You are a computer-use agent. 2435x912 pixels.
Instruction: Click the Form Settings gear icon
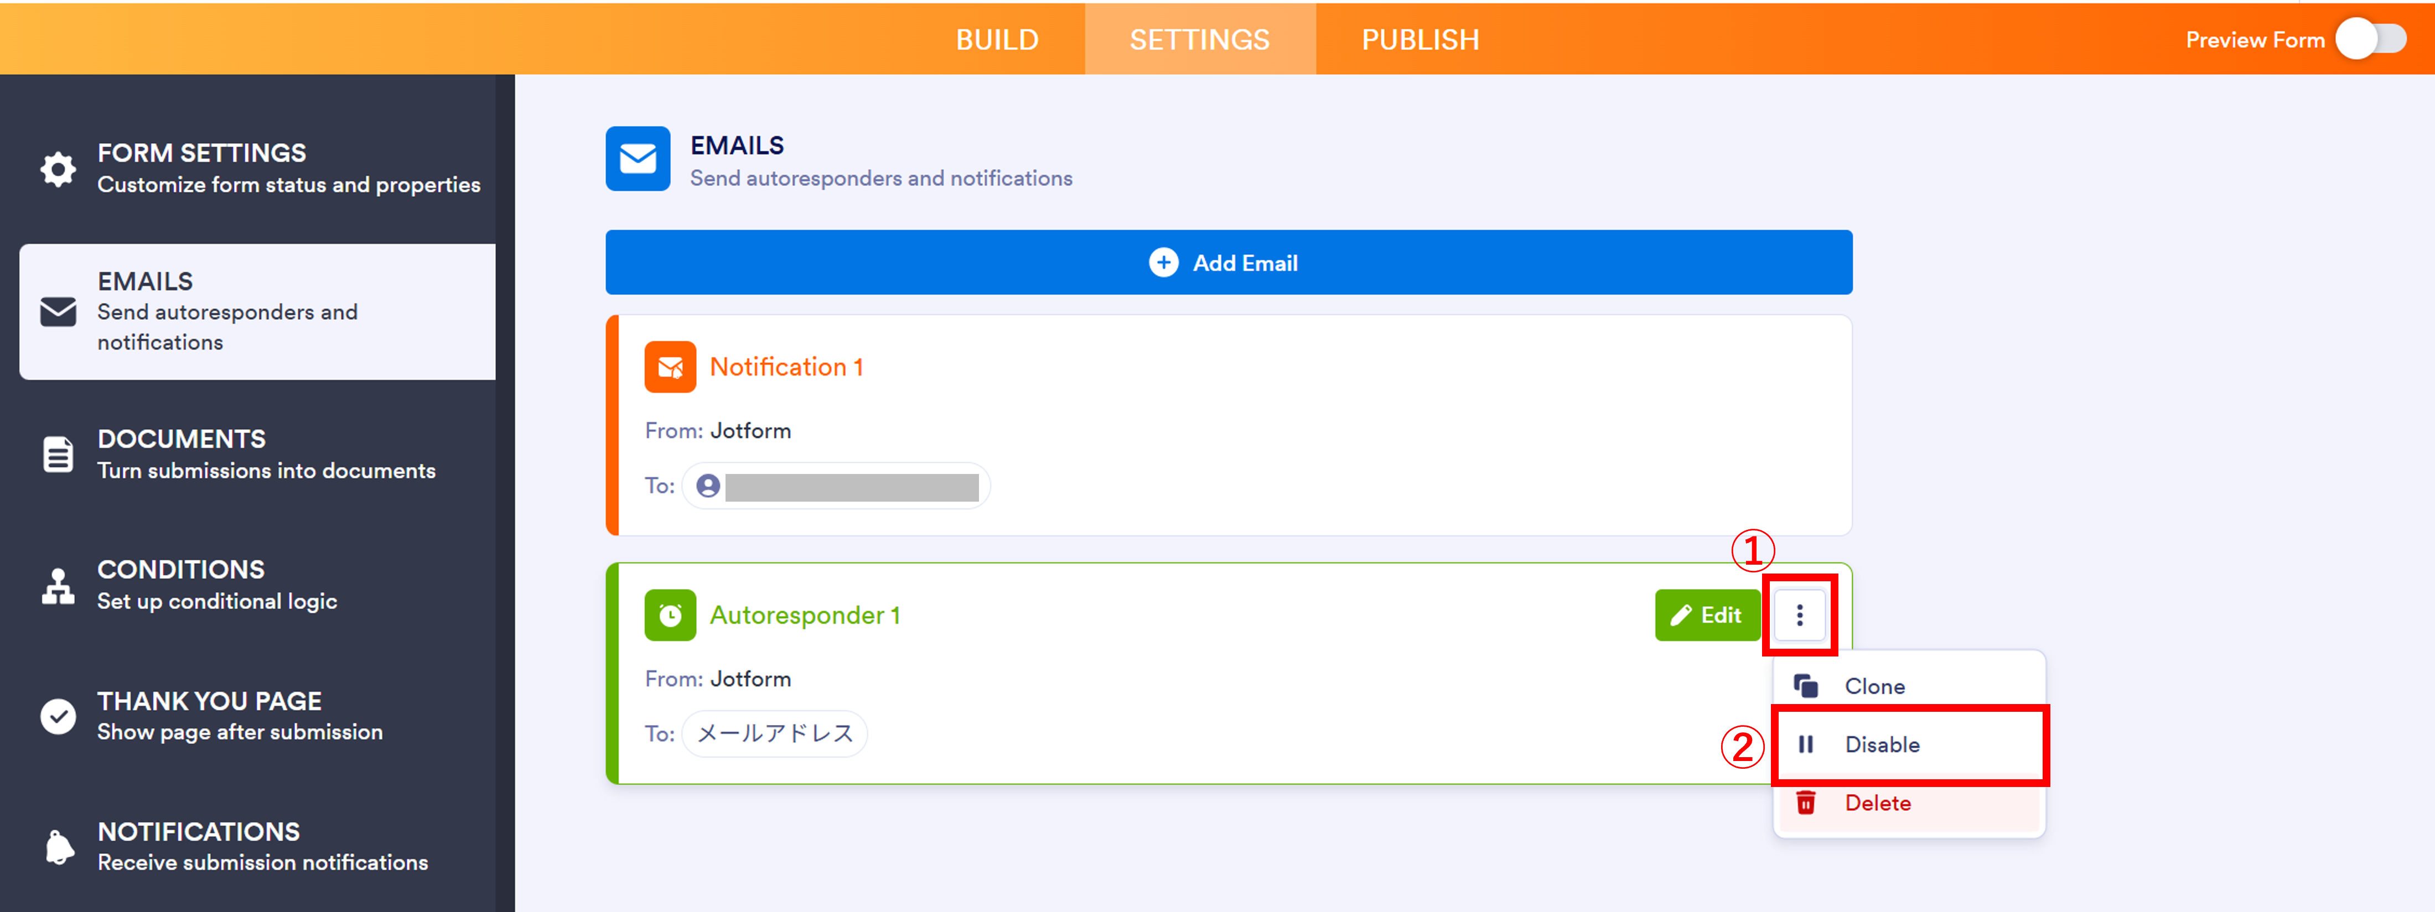pos(58,169)
